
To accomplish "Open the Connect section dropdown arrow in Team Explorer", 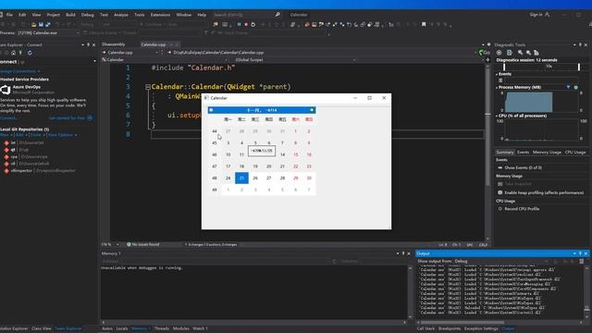I will click(x=94, y=62).
